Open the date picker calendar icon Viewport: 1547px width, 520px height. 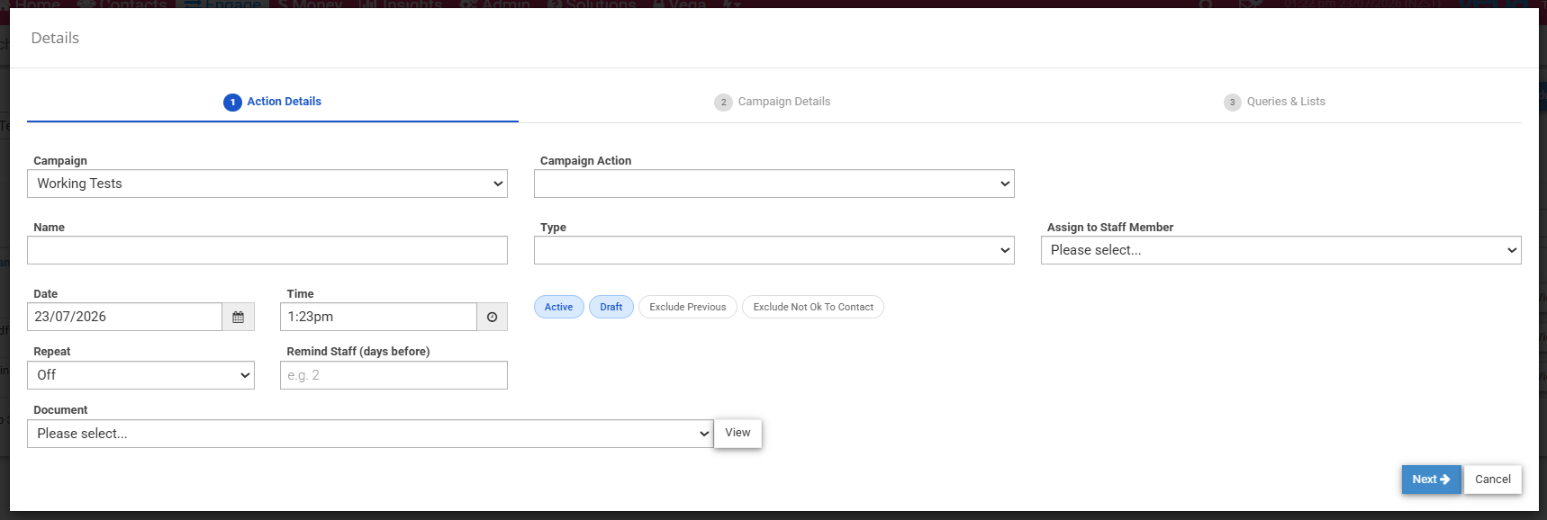tap(238, 317)
